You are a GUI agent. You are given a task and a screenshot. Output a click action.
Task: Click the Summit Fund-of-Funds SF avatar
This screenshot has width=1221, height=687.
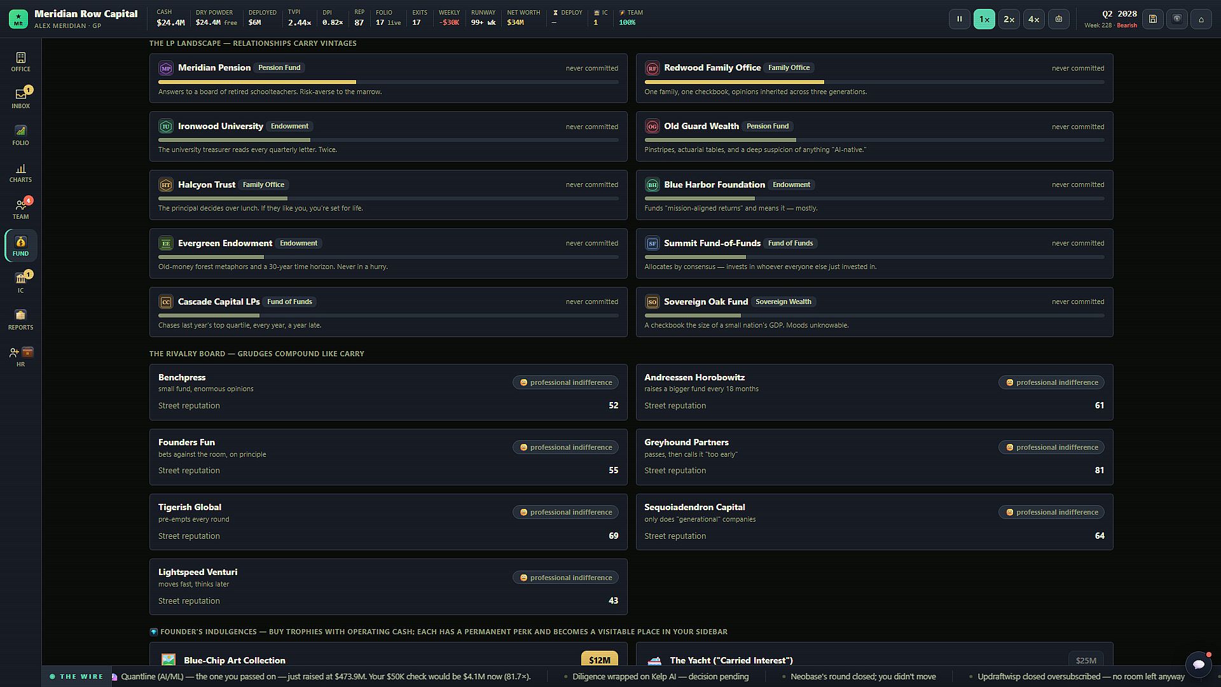click(652, 244)
